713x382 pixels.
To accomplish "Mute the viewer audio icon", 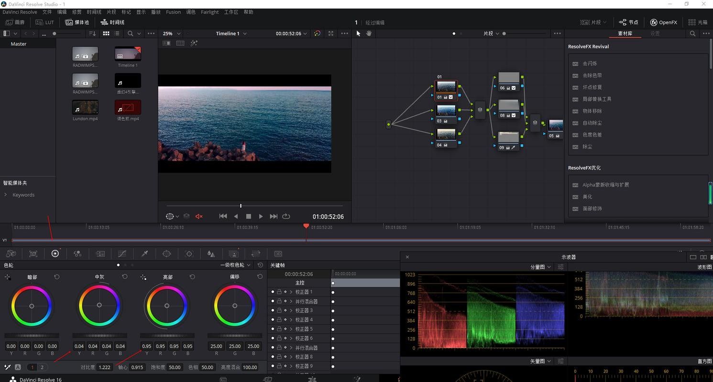I will click(199, 216).
